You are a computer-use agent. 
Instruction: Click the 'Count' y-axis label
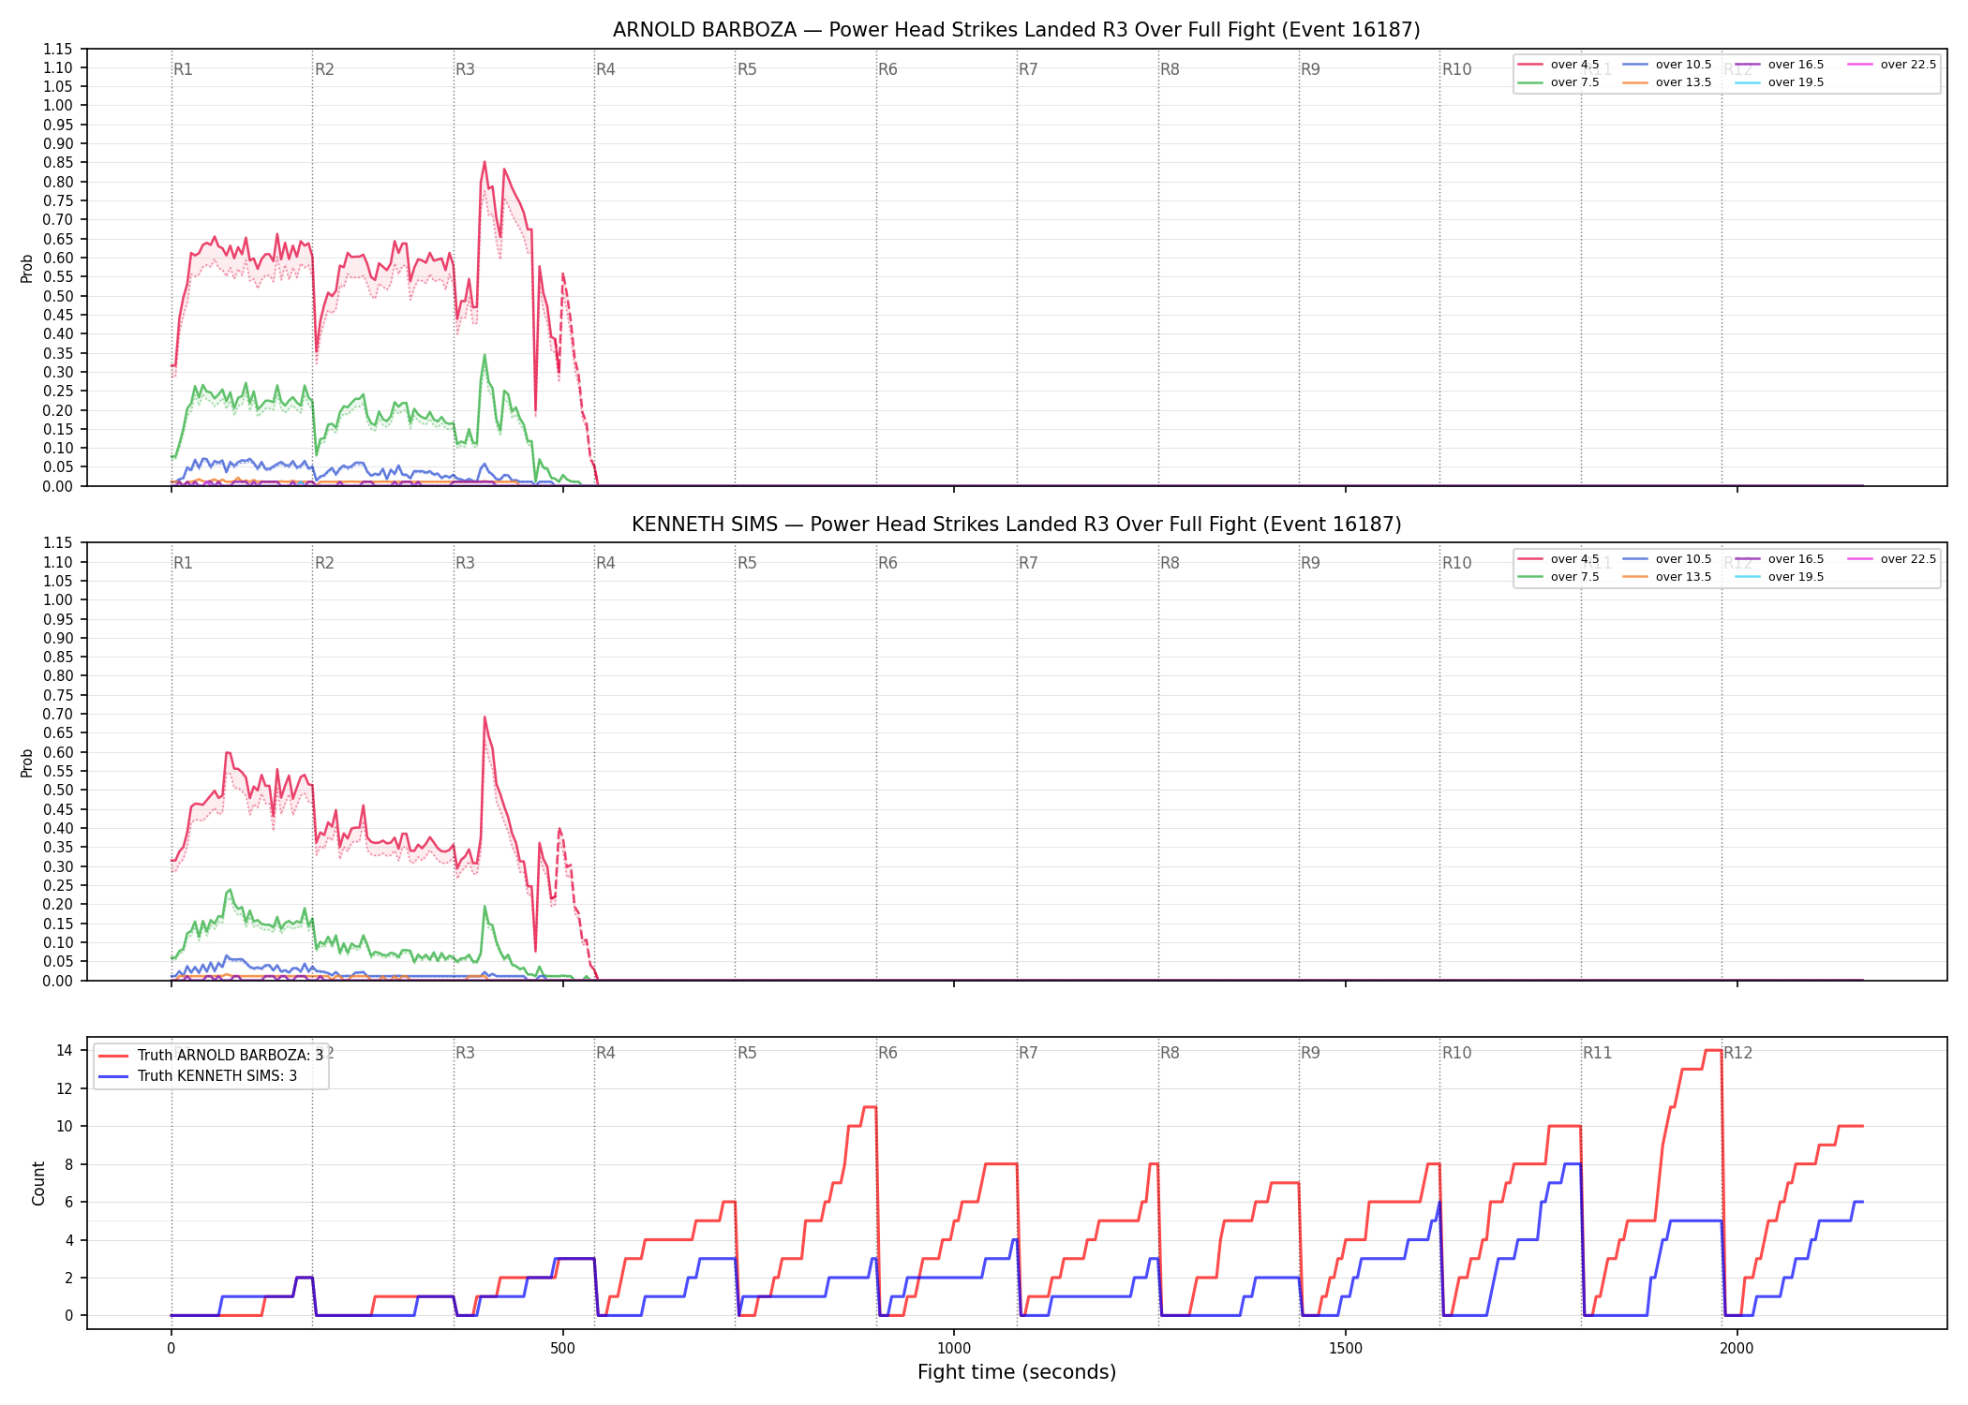[38, 1183]
